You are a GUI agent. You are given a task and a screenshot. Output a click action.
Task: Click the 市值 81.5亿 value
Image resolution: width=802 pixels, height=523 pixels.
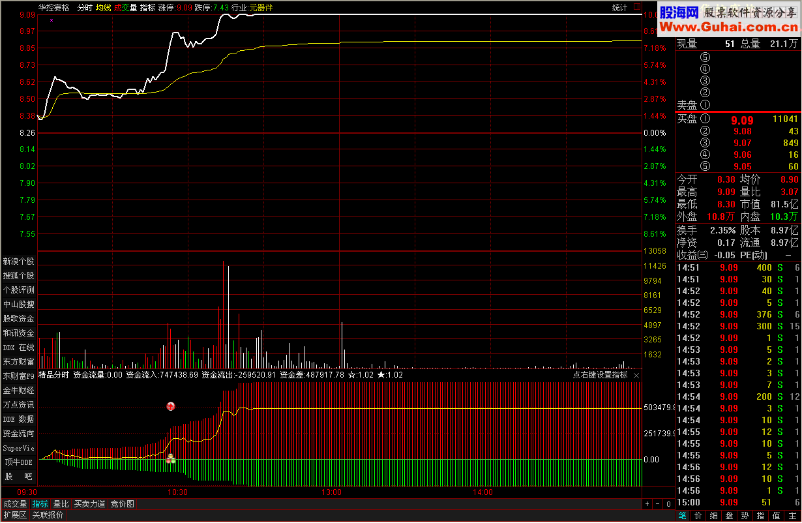coord(786,204)
